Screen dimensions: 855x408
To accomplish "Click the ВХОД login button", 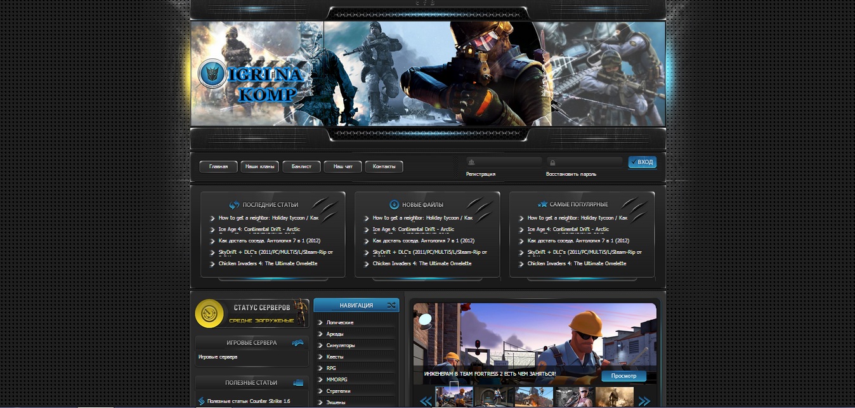I will coord(643,162).
